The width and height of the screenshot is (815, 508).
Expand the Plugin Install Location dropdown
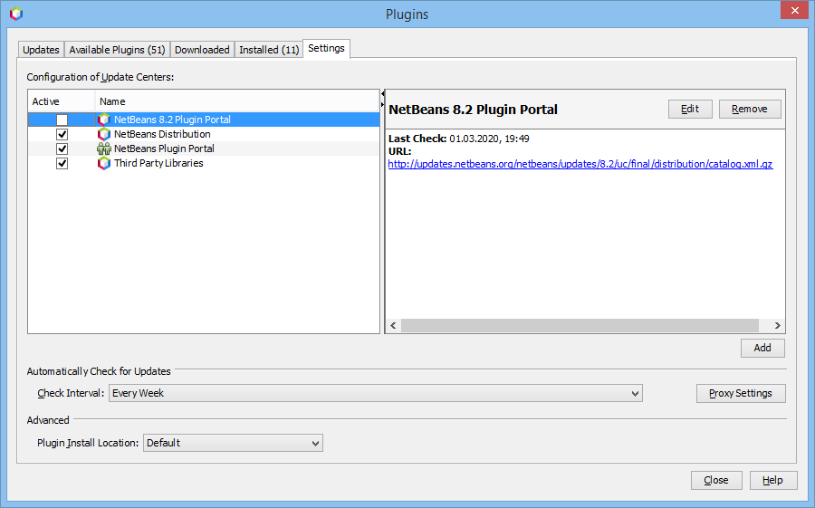(233, 443)
